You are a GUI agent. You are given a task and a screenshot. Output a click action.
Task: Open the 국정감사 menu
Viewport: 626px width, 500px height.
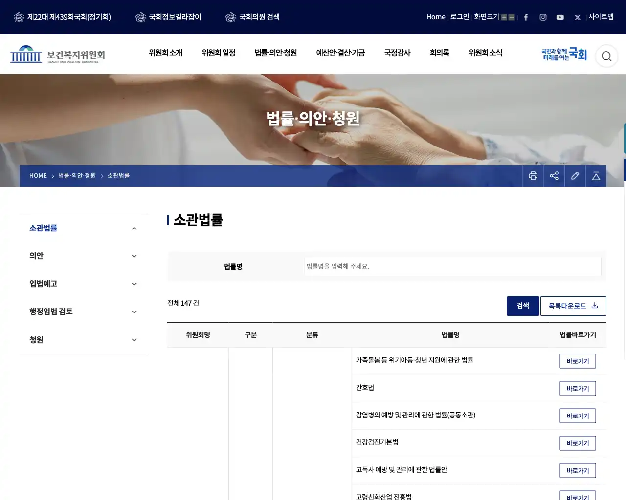tap(398, 53)
